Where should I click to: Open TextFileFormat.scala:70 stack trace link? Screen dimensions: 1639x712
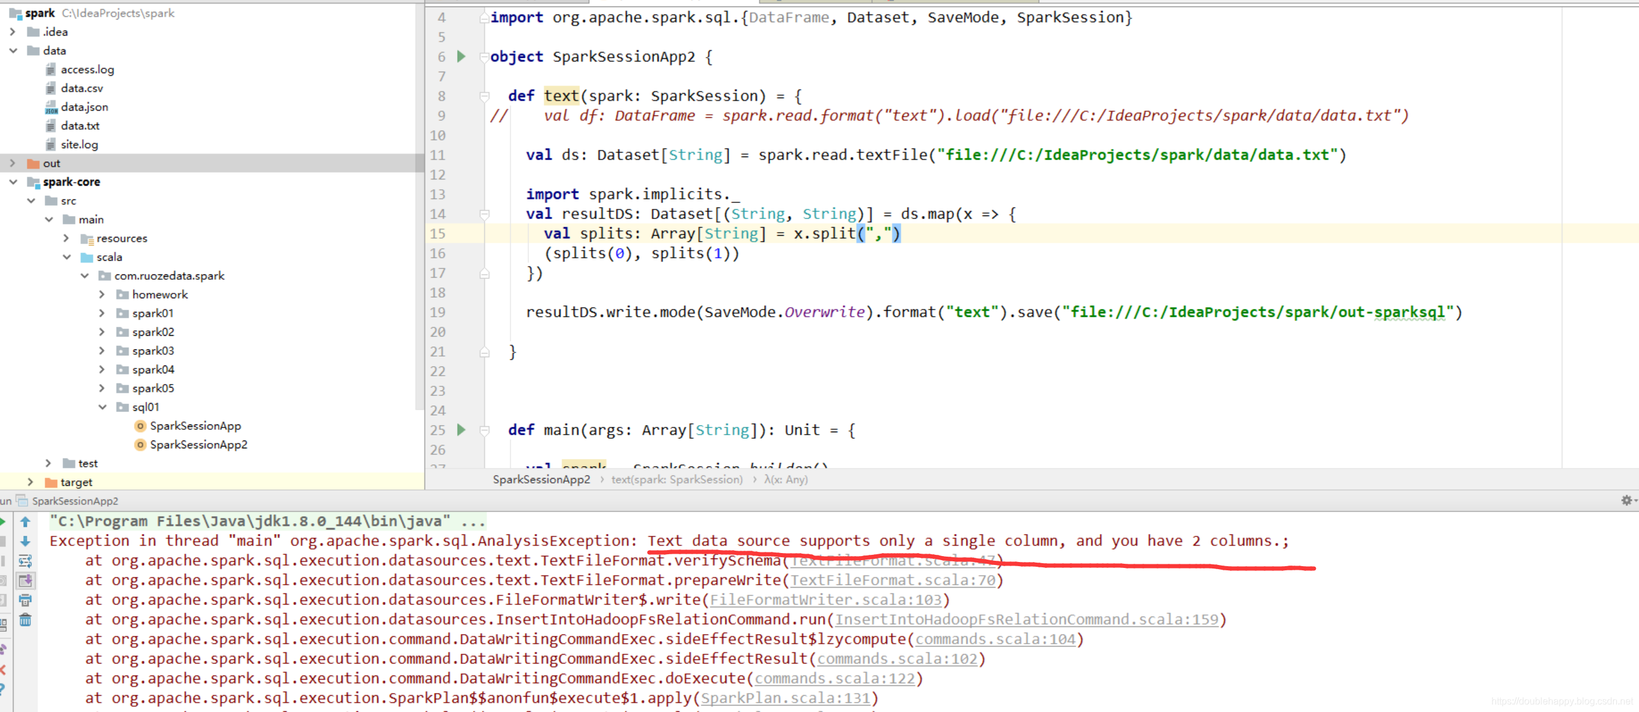(893, 580)
